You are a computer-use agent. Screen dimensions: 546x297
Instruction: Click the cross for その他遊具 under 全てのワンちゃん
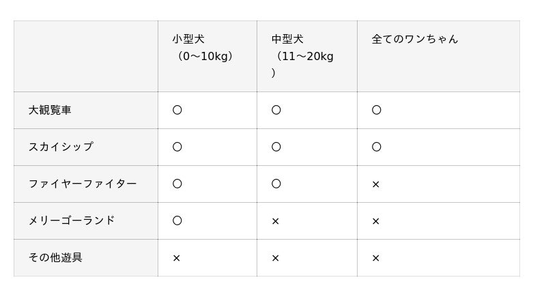coord(376,258)
